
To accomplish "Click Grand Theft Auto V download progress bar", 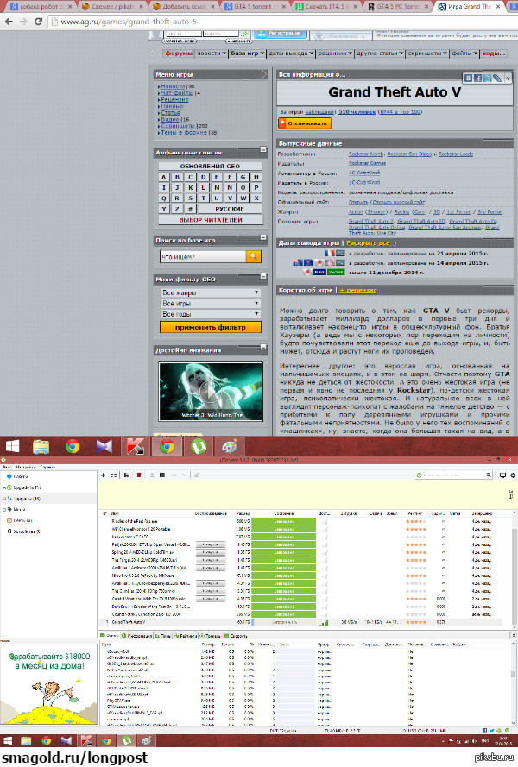I will 284,622.
